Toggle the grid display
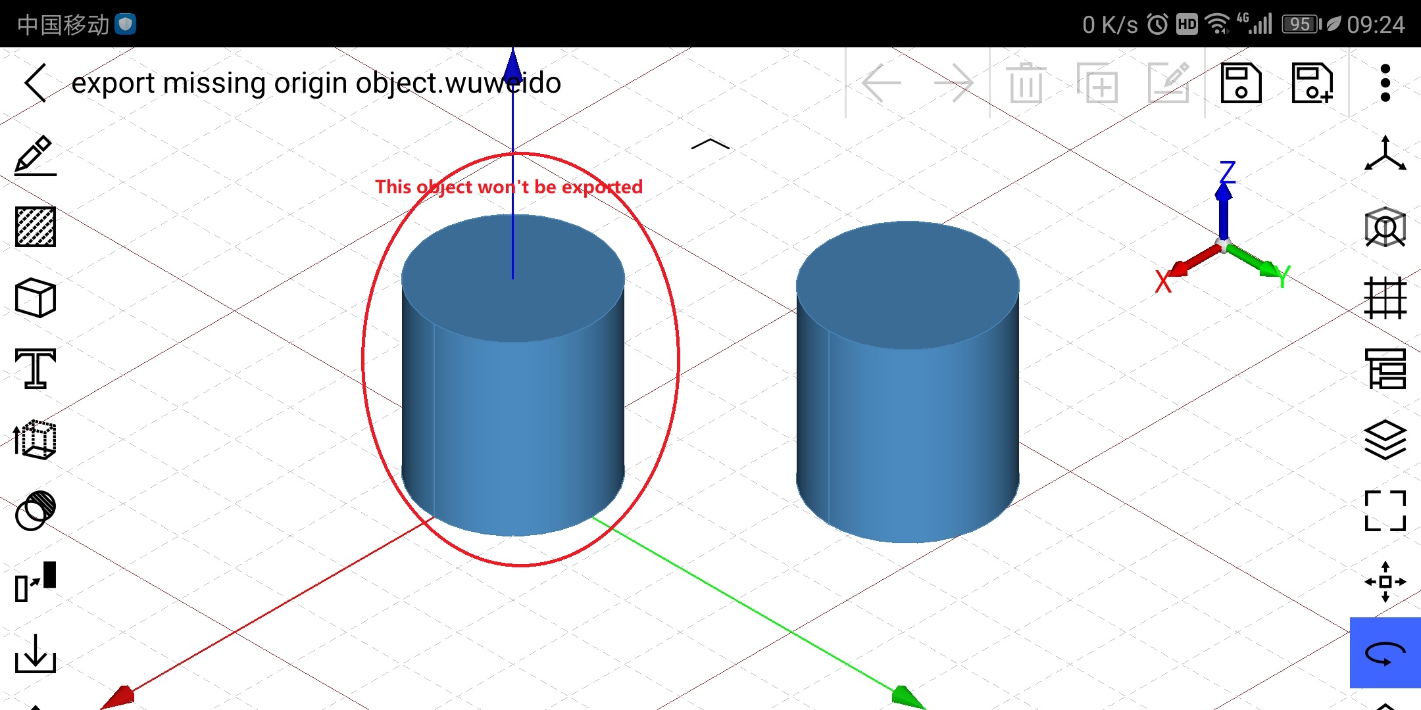Viewport: 1421px width, 710px height. click(x=1385, y=298)
